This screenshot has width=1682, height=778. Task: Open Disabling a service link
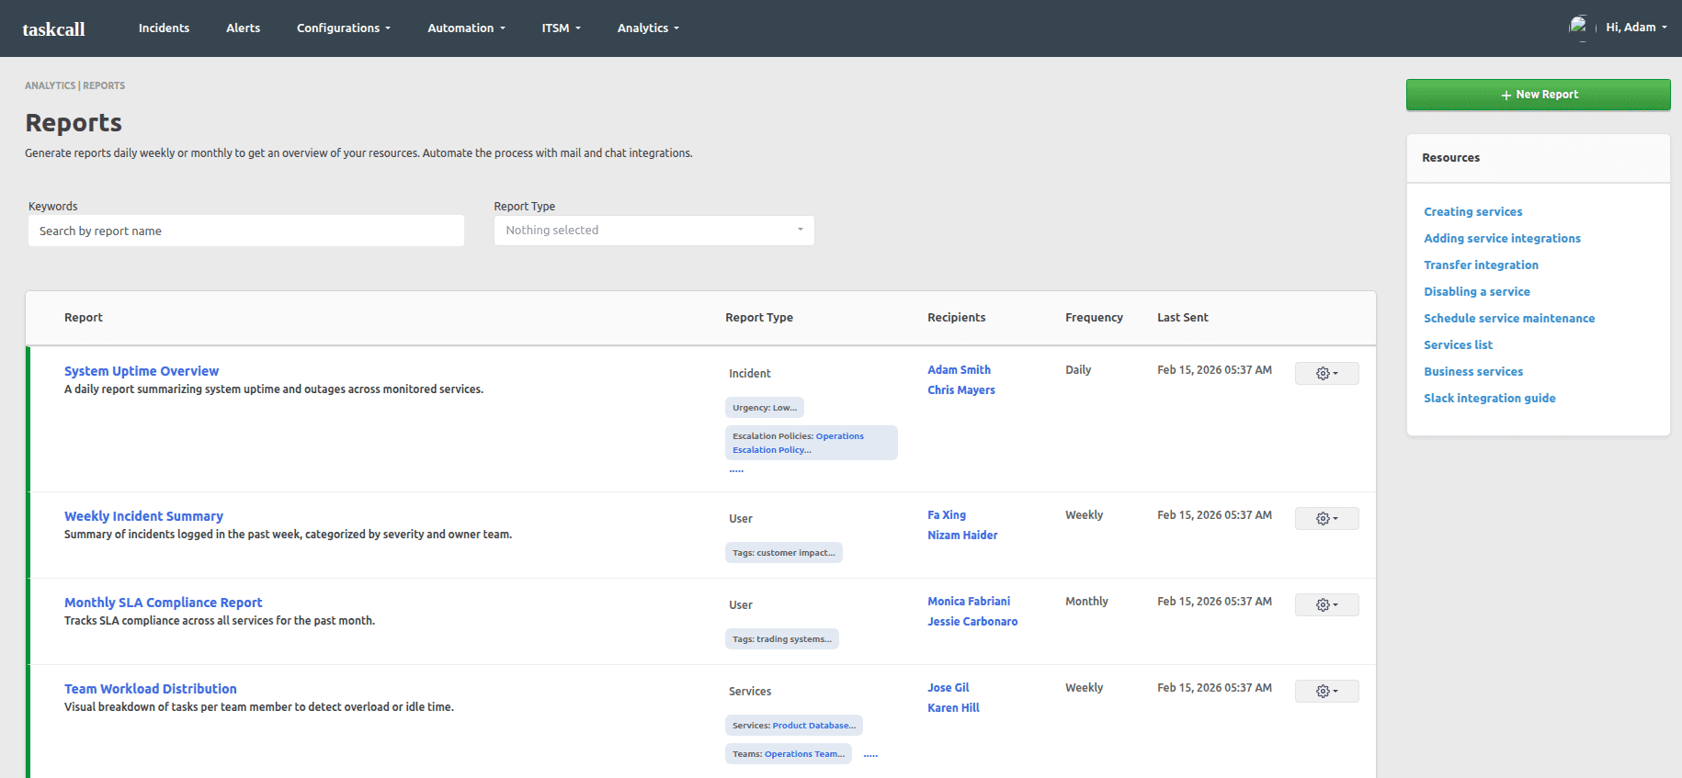[x=1477, y=291]
